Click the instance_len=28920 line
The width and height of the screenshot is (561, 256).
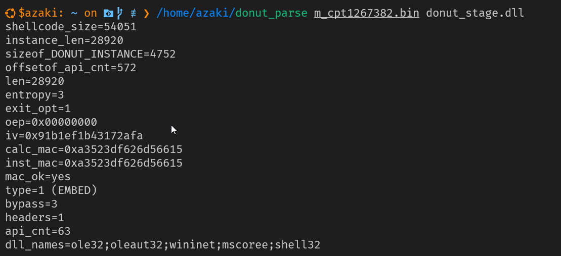tap(64, 40)
